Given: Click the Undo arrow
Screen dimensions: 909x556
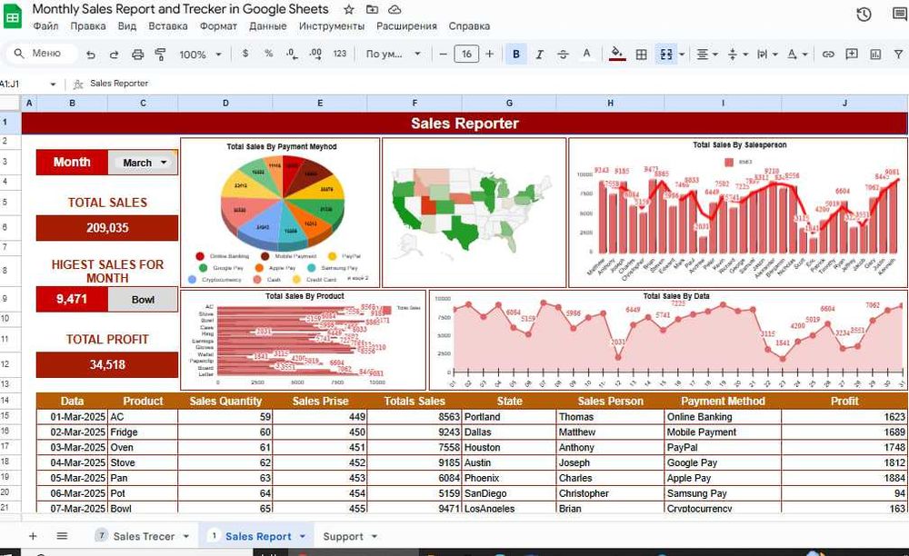Looking at the screenshot, I should tap(90, 55).
